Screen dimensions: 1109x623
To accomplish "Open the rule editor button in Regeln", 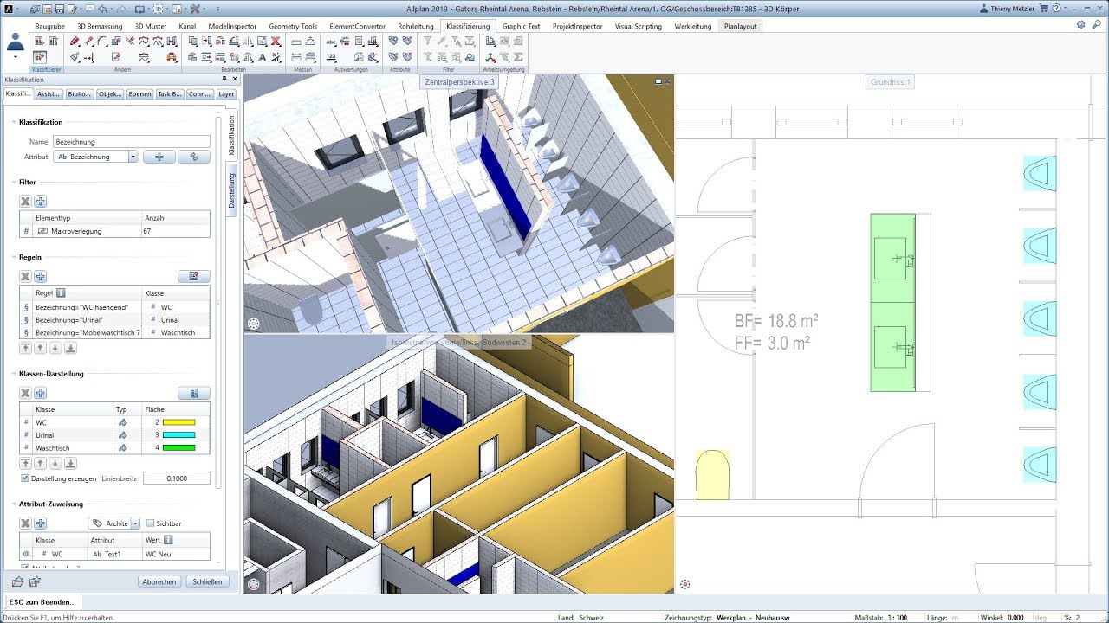I will [x=194, y=276].
